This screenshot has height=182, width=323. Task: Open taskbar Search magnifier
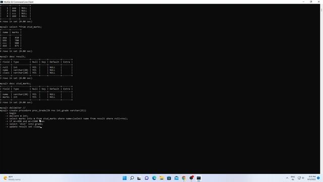pyautogui.click(x=132, y=178)
